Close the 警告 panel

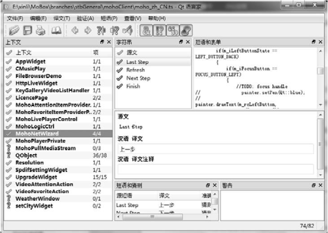320,185
